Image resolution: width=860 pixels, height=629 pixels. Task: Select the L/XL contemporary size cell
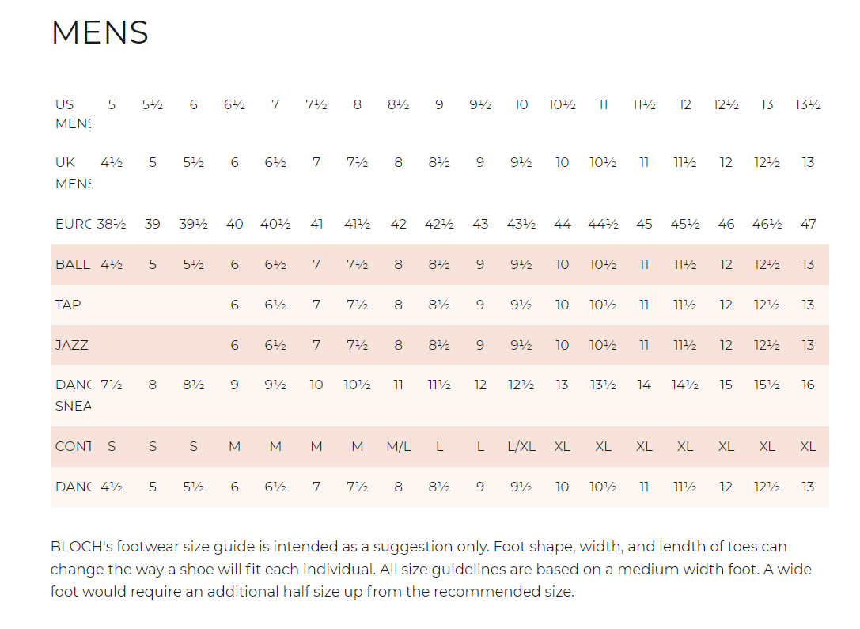pyautogui.click(x=521, y=447)
